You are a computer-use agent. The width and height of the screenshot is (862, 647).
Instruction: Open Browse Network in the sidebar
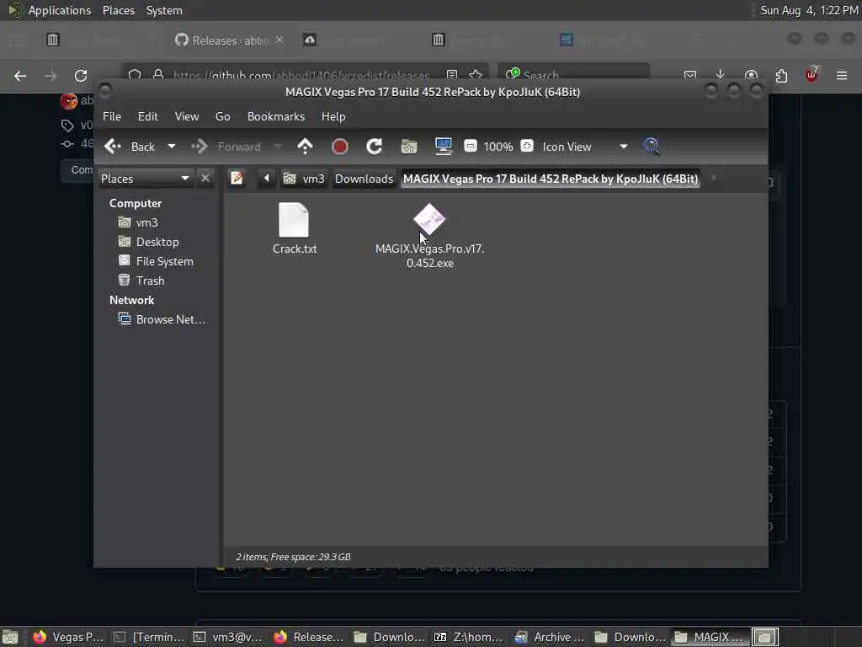pos(162,319)
